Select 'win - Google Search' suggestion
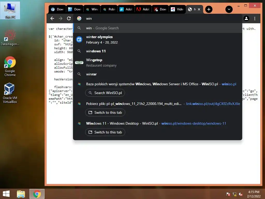The height and width of the screenshot is (199, 265). tap(158, 28)
